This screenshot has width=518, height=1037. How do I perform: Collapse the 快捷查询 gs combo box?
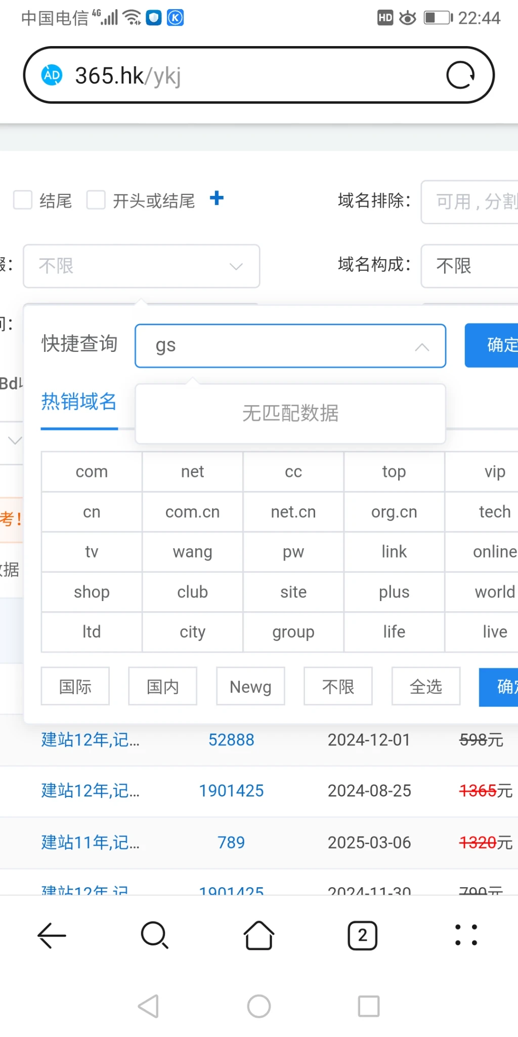[422, 346]
